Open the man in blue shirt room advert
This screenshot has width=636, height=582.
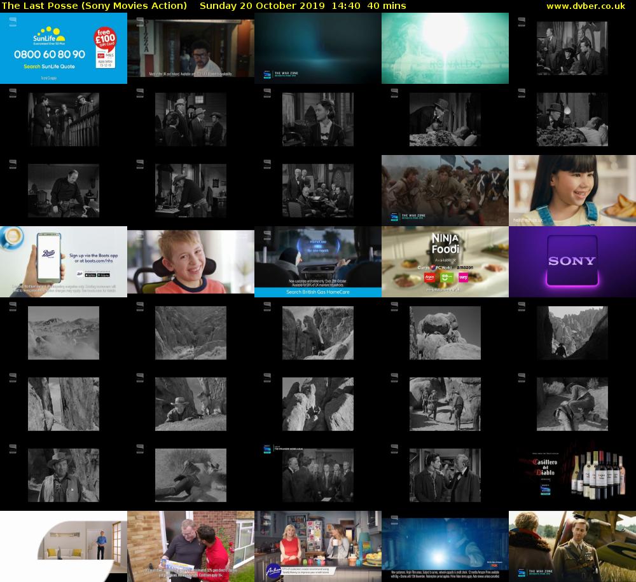click(64, 546)
